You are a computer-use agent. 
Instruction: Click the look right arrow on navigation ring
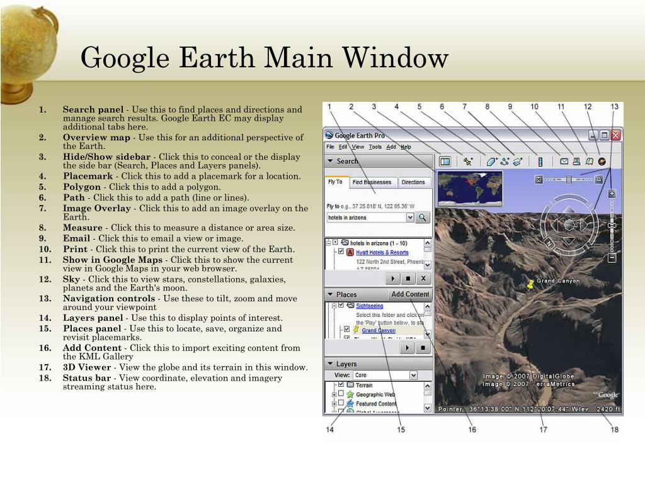point(584,225)
